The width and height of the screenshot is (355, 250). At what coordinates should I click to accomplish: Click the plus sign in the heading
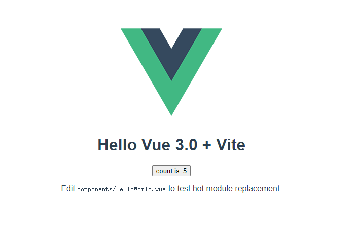tap(207, 145)
